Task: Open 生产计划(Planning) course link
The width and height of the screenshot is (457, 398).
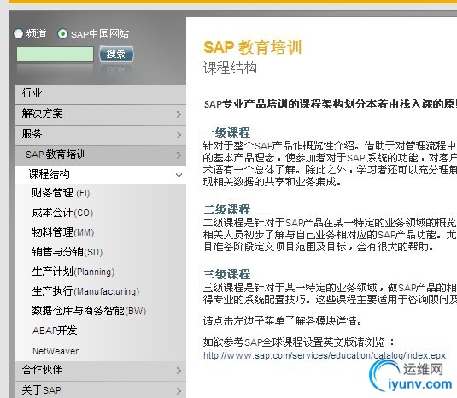Action: tap(73, 272)
